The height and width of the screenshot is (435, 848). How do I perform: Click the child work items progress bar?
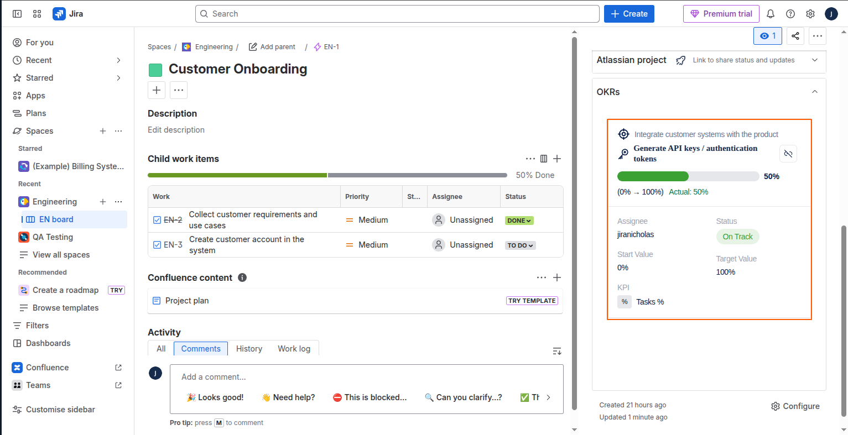327,175
